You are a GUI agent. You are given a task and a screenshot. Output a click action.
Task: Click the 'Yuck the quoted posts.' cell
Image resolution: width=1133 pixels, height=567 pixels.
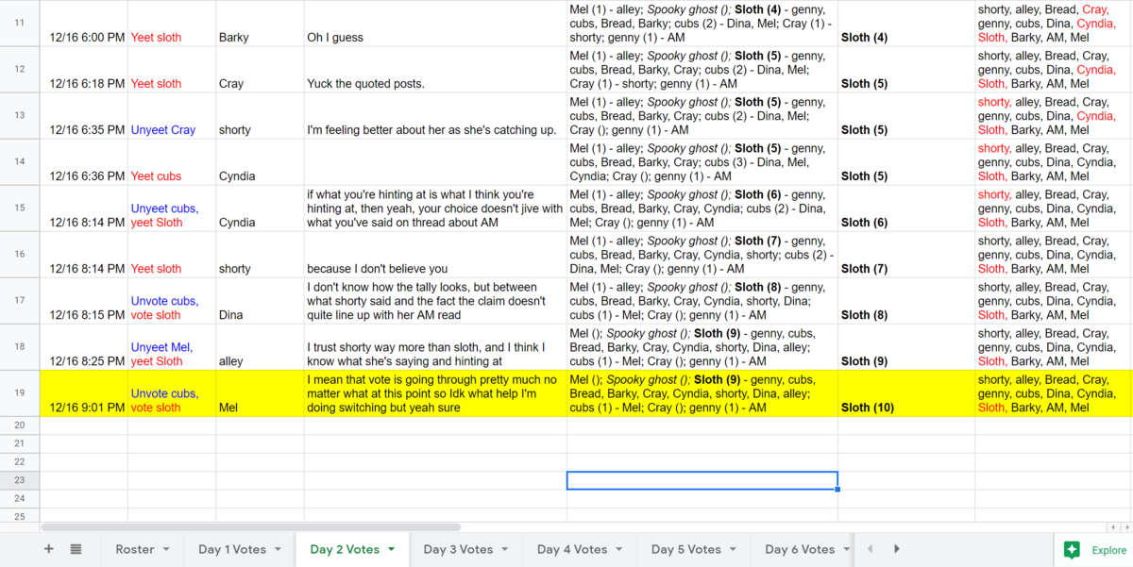(x=434, y=83)
